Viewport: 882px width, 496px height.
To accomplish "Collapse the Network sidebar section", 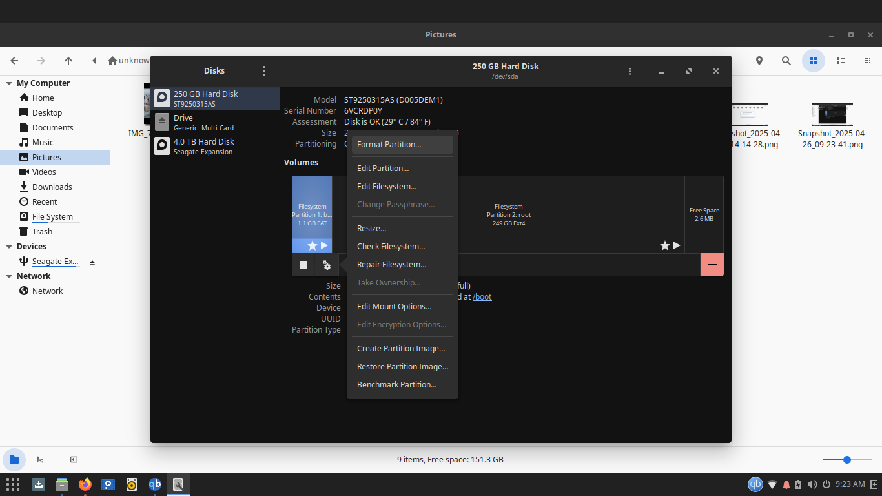I will pyautogui.click(x=9, y=276).
